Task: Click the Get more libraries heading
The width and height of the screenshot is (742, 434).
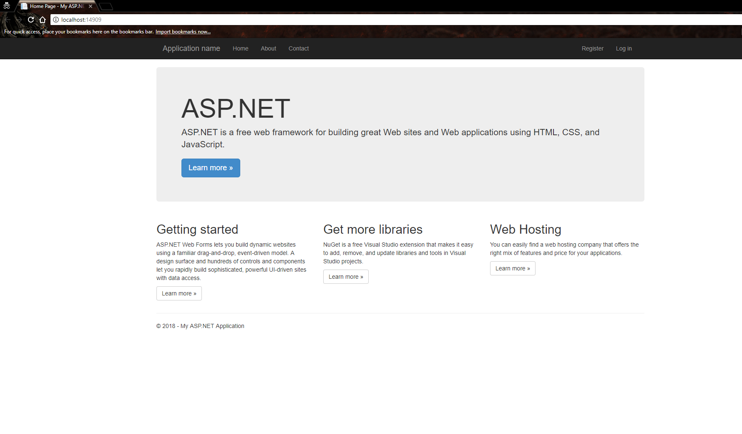Action: (x=373, y=230)
